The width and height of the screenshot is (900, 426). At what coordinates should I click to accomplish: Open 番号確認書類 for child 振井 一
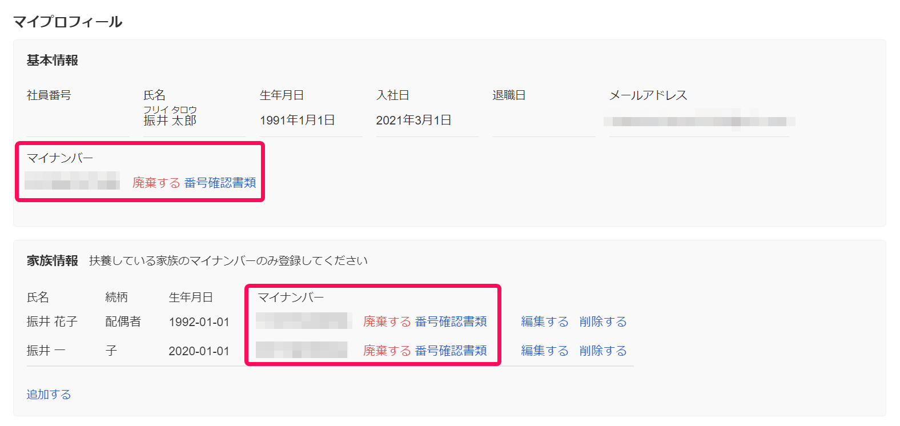click(x=451, y=351)
